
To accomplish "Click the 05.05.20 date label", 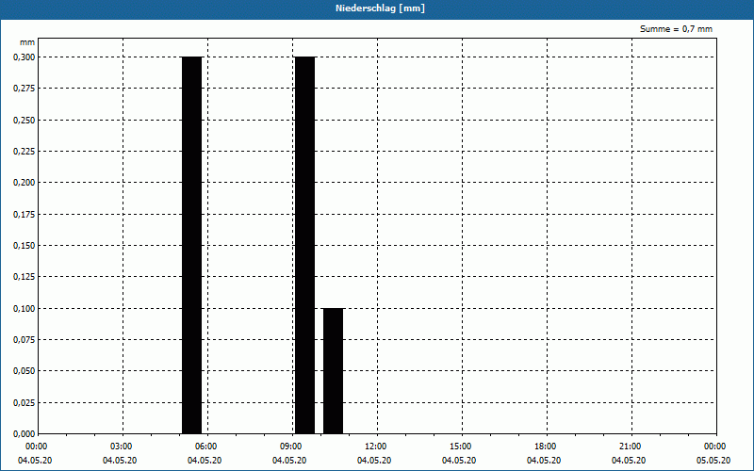I will [713, 461].
